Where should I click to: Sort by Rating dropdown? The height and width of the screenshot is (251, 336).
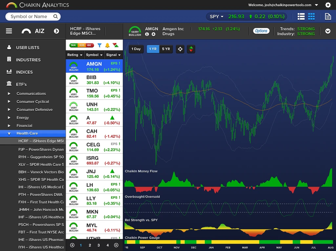75,55
